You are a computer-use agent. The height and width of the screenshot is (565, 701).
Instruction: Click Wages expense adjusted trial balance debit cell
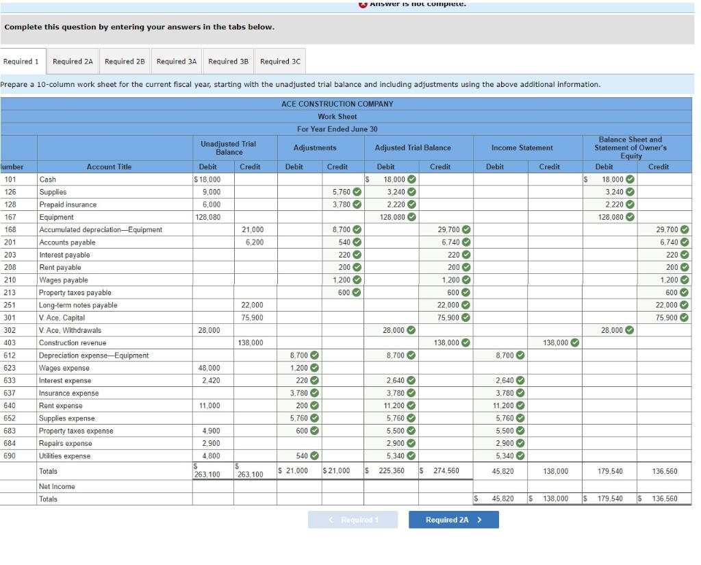click(x=391, y=368)
